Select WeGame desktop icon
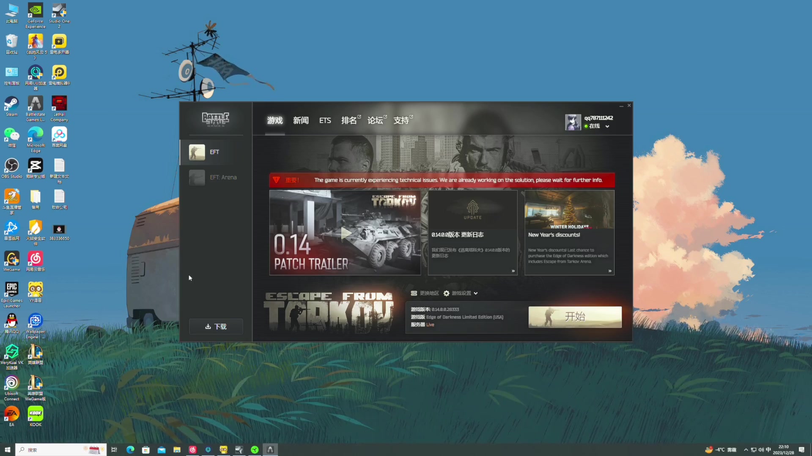Image resolution: width=812 pixels, height=456 pixels. click(x=12, y=261)
